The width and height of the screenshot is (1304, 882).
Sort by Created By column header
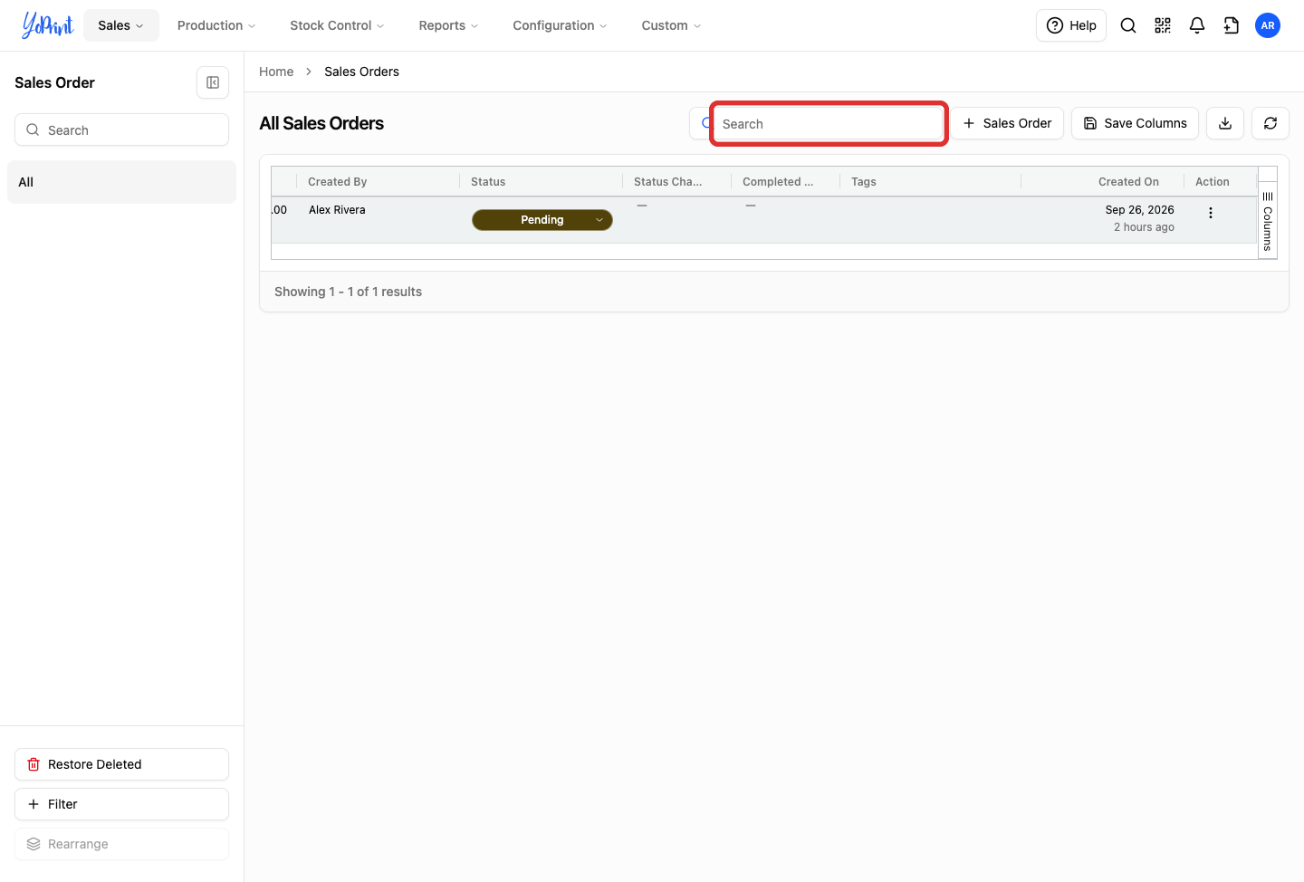[337, 182]
